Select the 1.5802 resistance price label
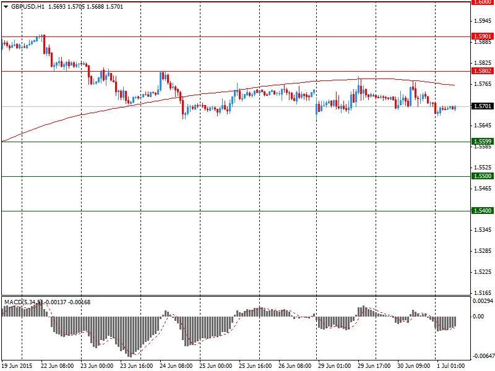 483,71
